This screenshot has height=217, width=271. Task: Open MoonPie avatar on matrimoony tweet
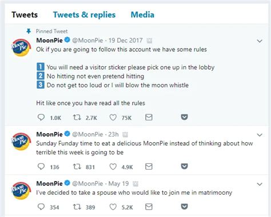[x=21, y=191]
